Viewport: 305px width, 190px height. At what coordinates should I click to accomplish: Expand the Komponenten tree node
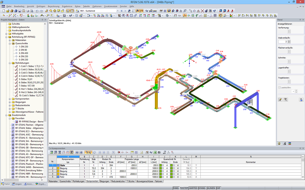coord(10,99)
